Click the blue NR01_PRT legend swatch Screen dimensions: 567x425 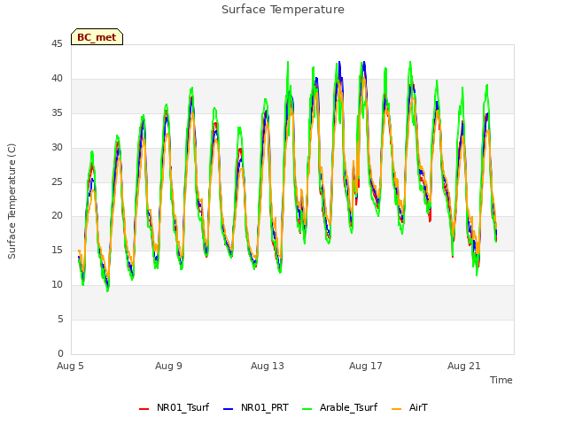click(229, 409)
